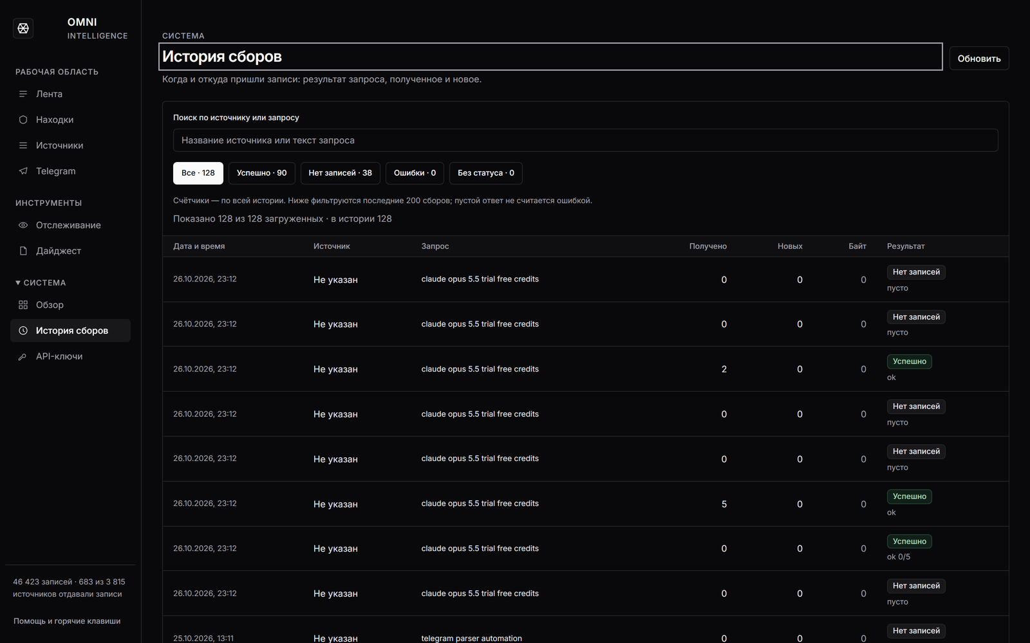Click the Дайджест document icon
Viewport: 1030px width, 643px height.
coord(23,251)
